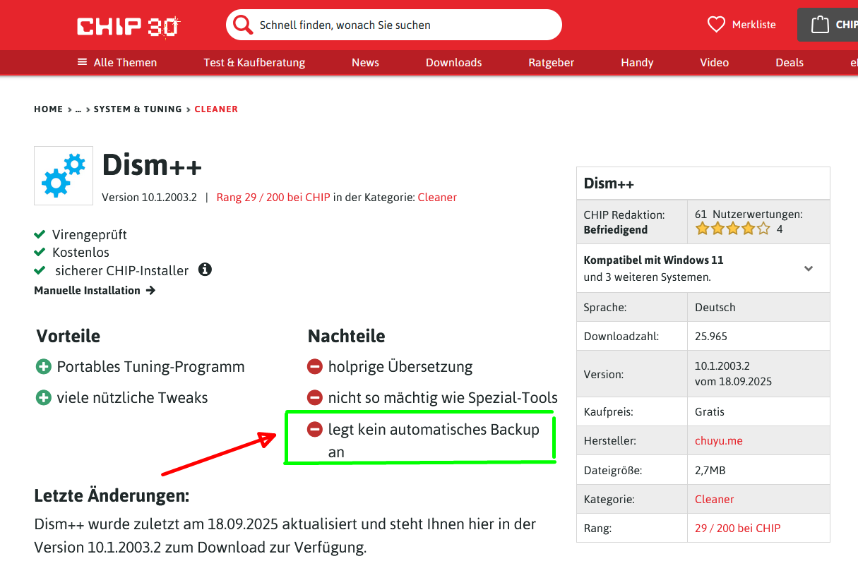Click the green checkmark beside Virengeprüft
858x561 pixels.
40,234
